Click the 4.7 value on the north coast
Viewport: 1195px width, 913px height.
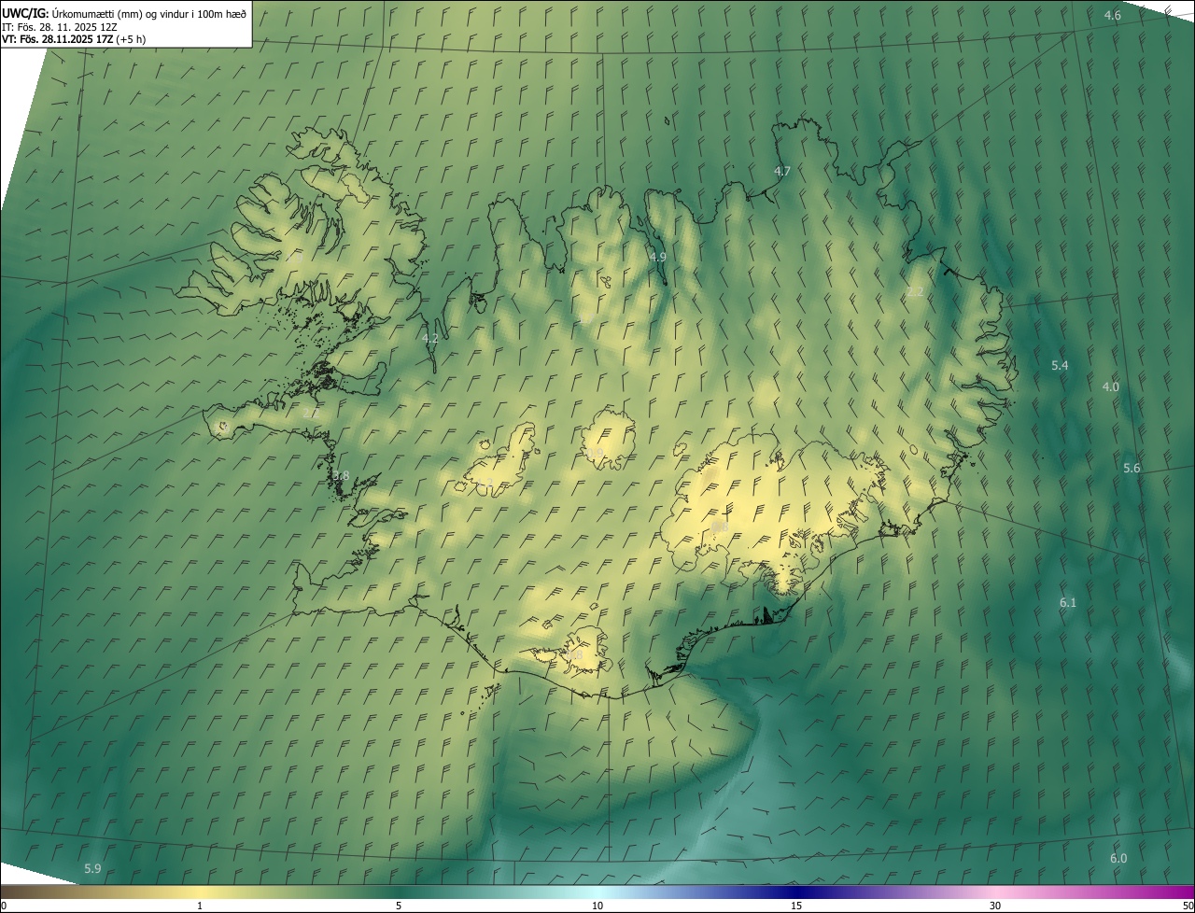782,171
